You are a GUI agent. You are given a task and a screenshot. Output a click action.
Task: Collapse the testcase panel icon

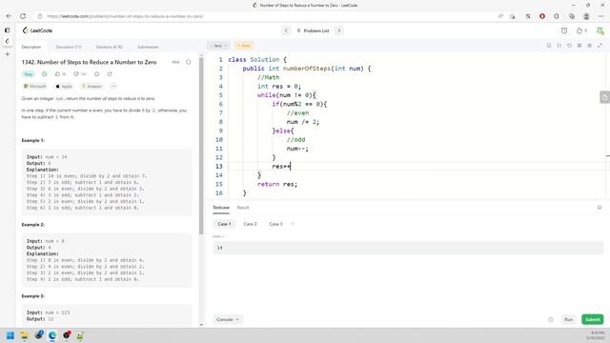[600, 208]
